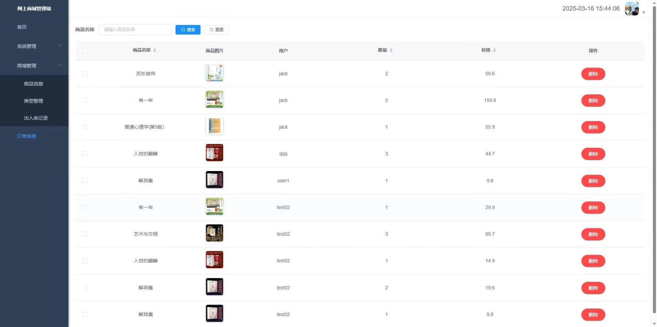This screenshot has width=657, height=327.
Task: Click the user avatar in top right
Action: [x=631, y=9]
